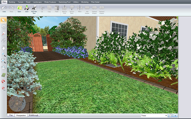Click the Undo icon
The image size is (191, 119).
(4, 8)
